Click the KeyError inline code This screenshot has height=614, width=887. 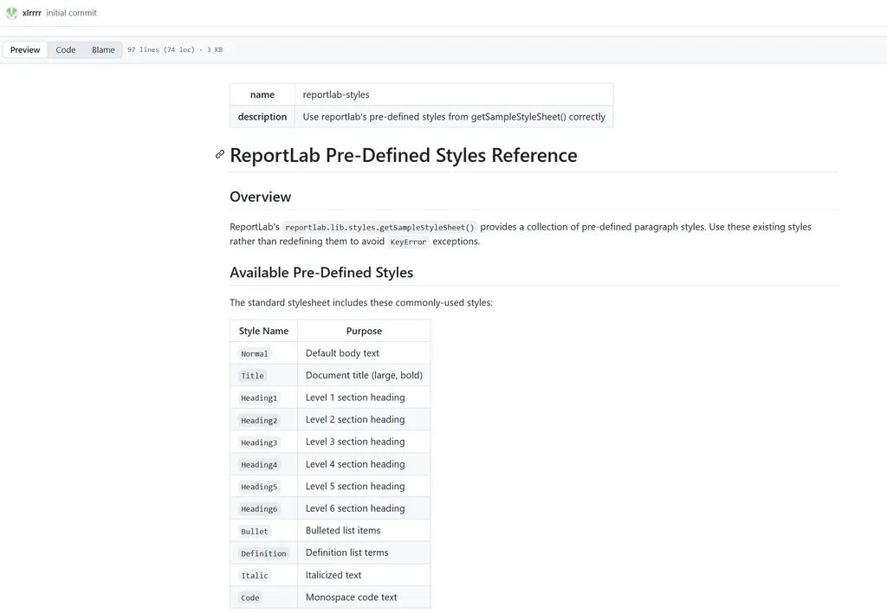(x=409, y=242)
